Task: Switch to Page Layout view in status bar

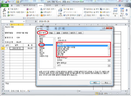Action: [99, 94]
